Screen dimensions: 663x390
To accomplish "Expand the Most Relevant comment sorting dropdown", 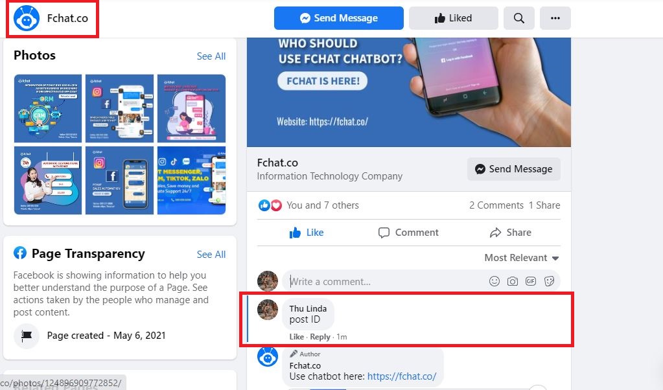I will point(521,258).
